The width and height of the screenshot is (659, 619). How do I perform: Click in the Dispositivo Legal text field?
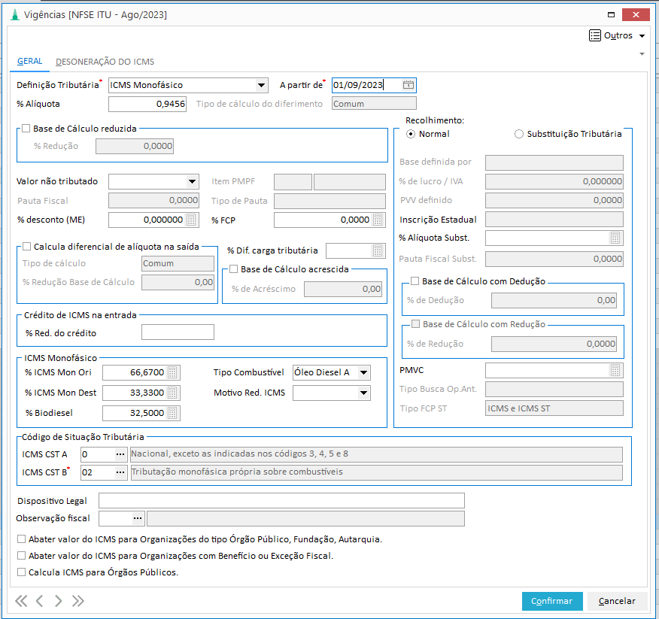281,501
